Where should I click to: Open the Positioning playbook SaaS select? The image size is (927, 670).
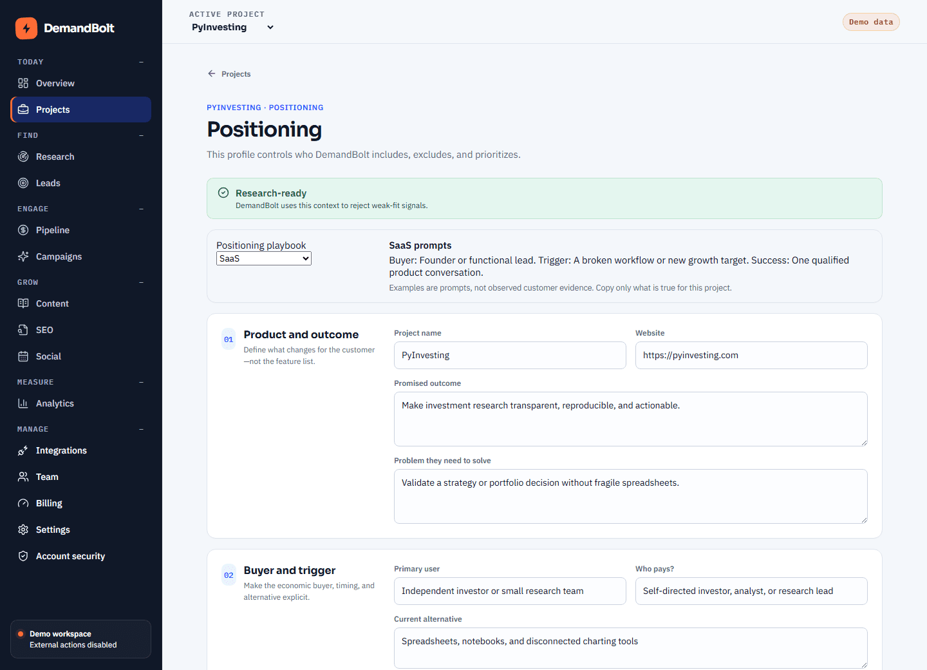[264, 258]
